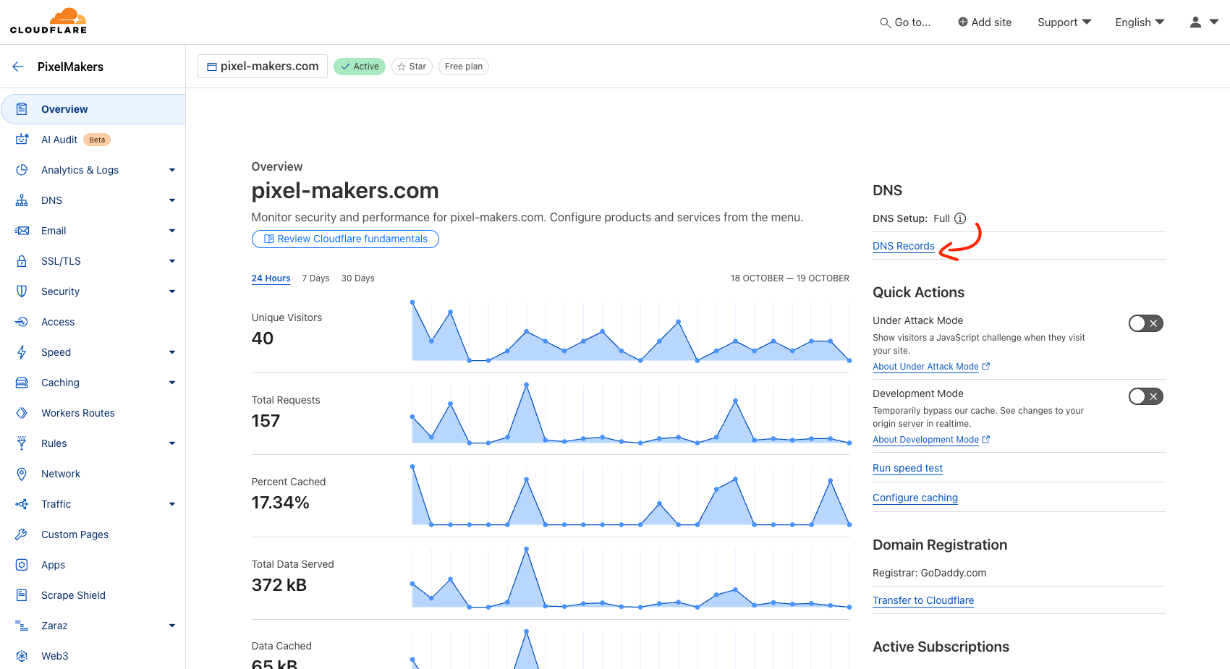The width and height of the screenshot is (1230, 669).
Task: Expand the Caching sidebar menu arrow
Action: tap(172, 383)
